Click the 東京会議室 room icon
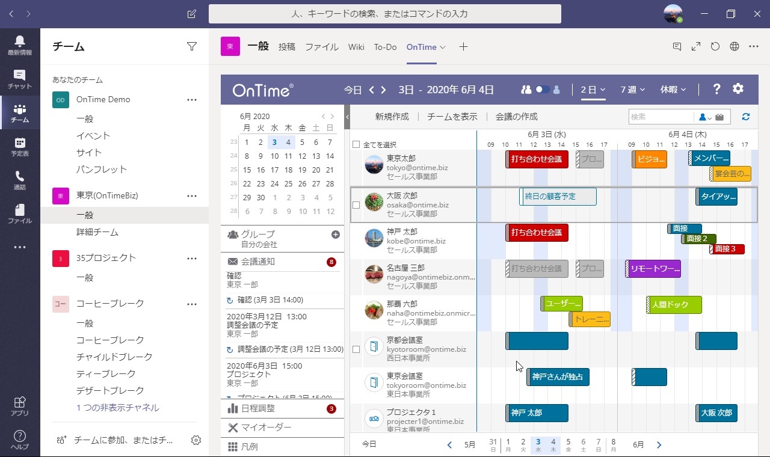 click(374, 382)
